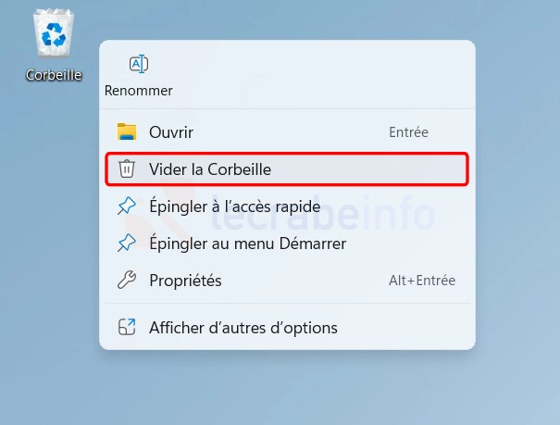Screen dimensions: 560x425
Task: Click the yellow folder icon beside Ouvrir
Action: point(127,132)
